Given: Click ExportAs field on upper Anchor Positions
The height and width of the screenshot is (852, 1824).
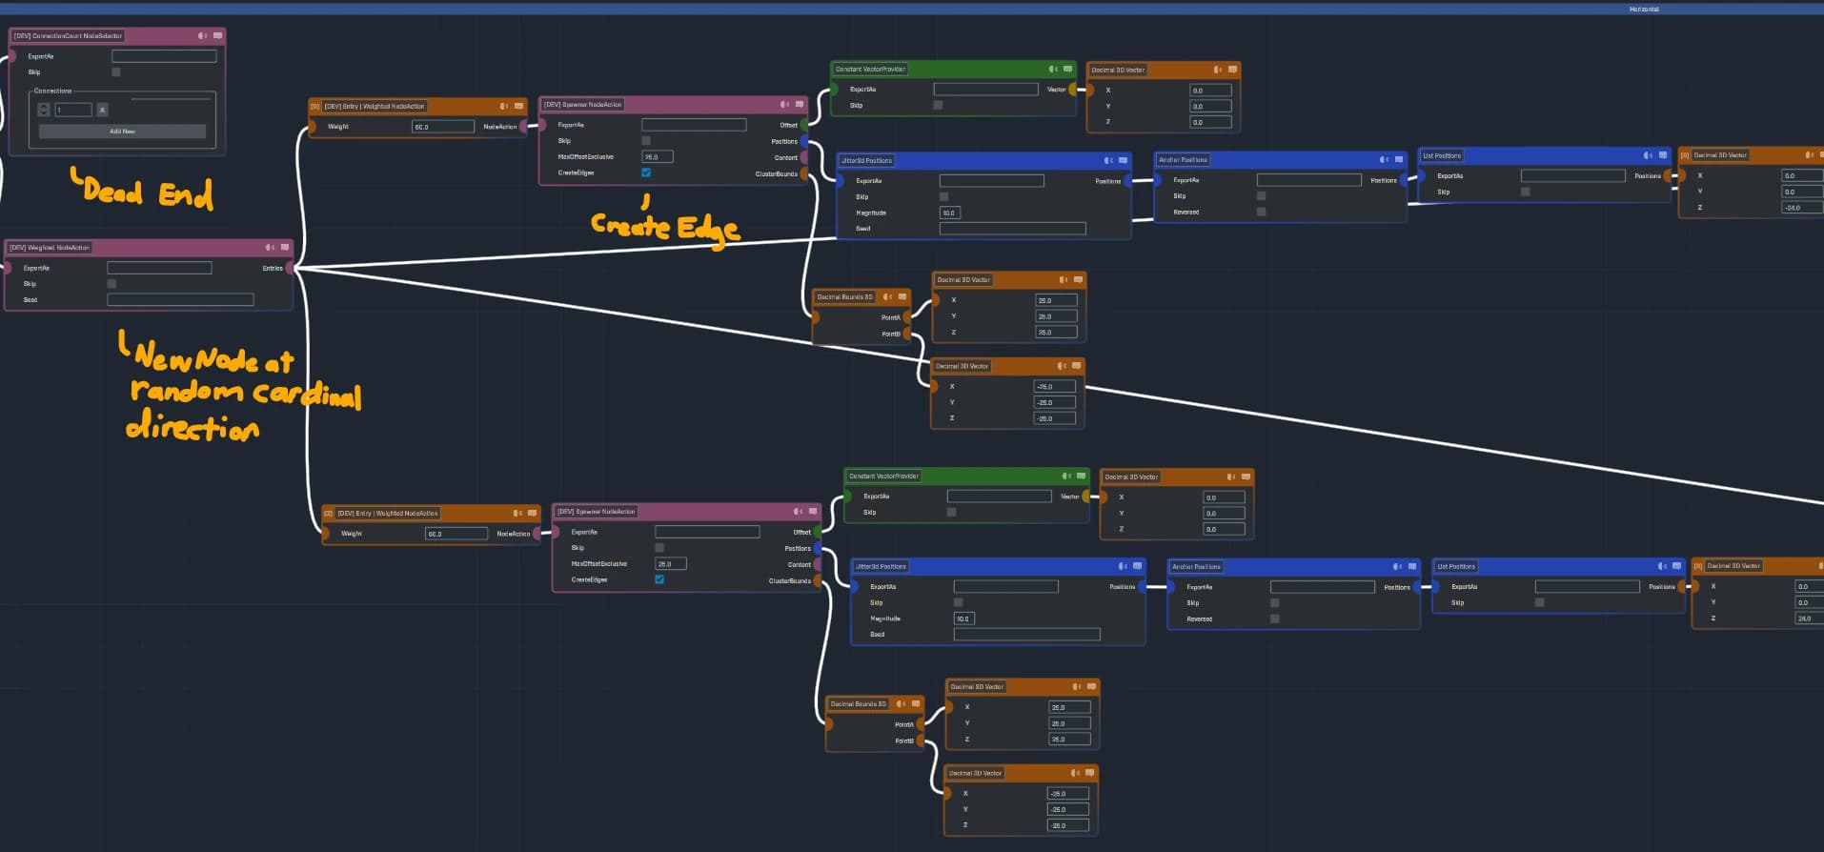Looking at the screenshot, I should click(1308, 180).
